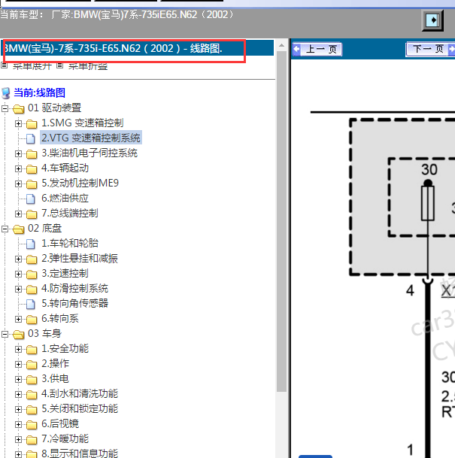Expand 5.发动机控制ME9 node
The width and height of the screenshot is (455, 458).
coord(18,184)
